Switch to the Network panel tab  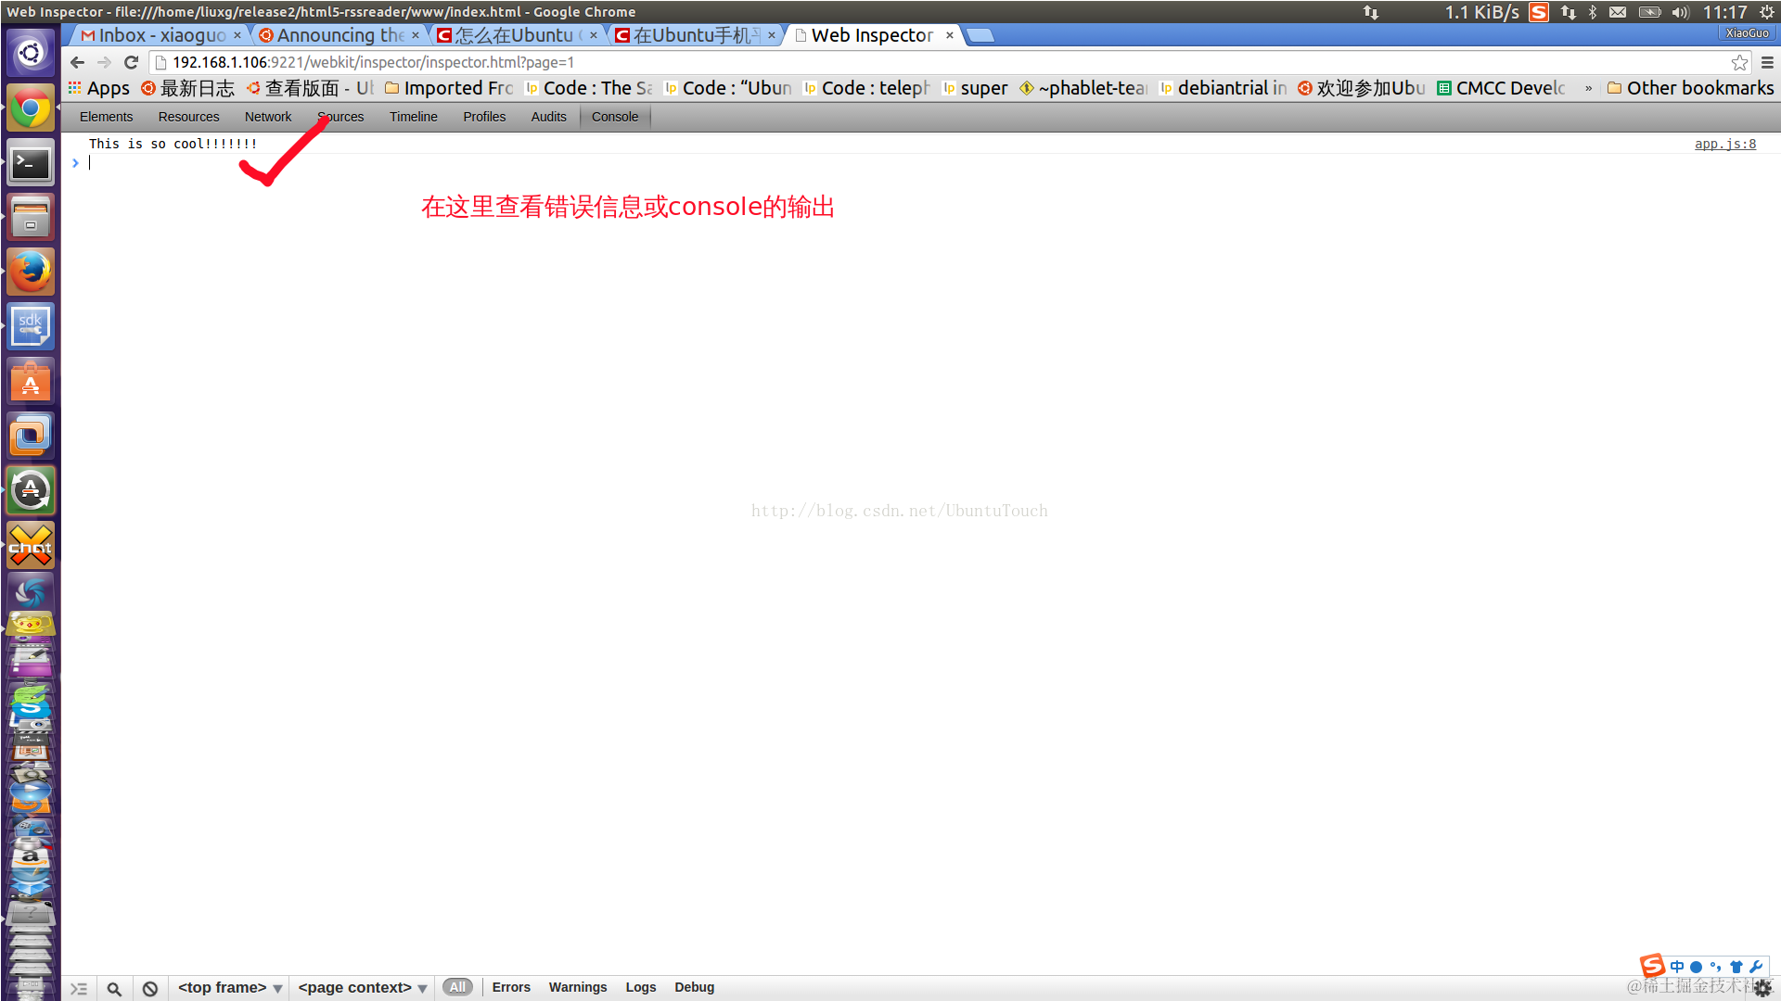tap(268, 117)
